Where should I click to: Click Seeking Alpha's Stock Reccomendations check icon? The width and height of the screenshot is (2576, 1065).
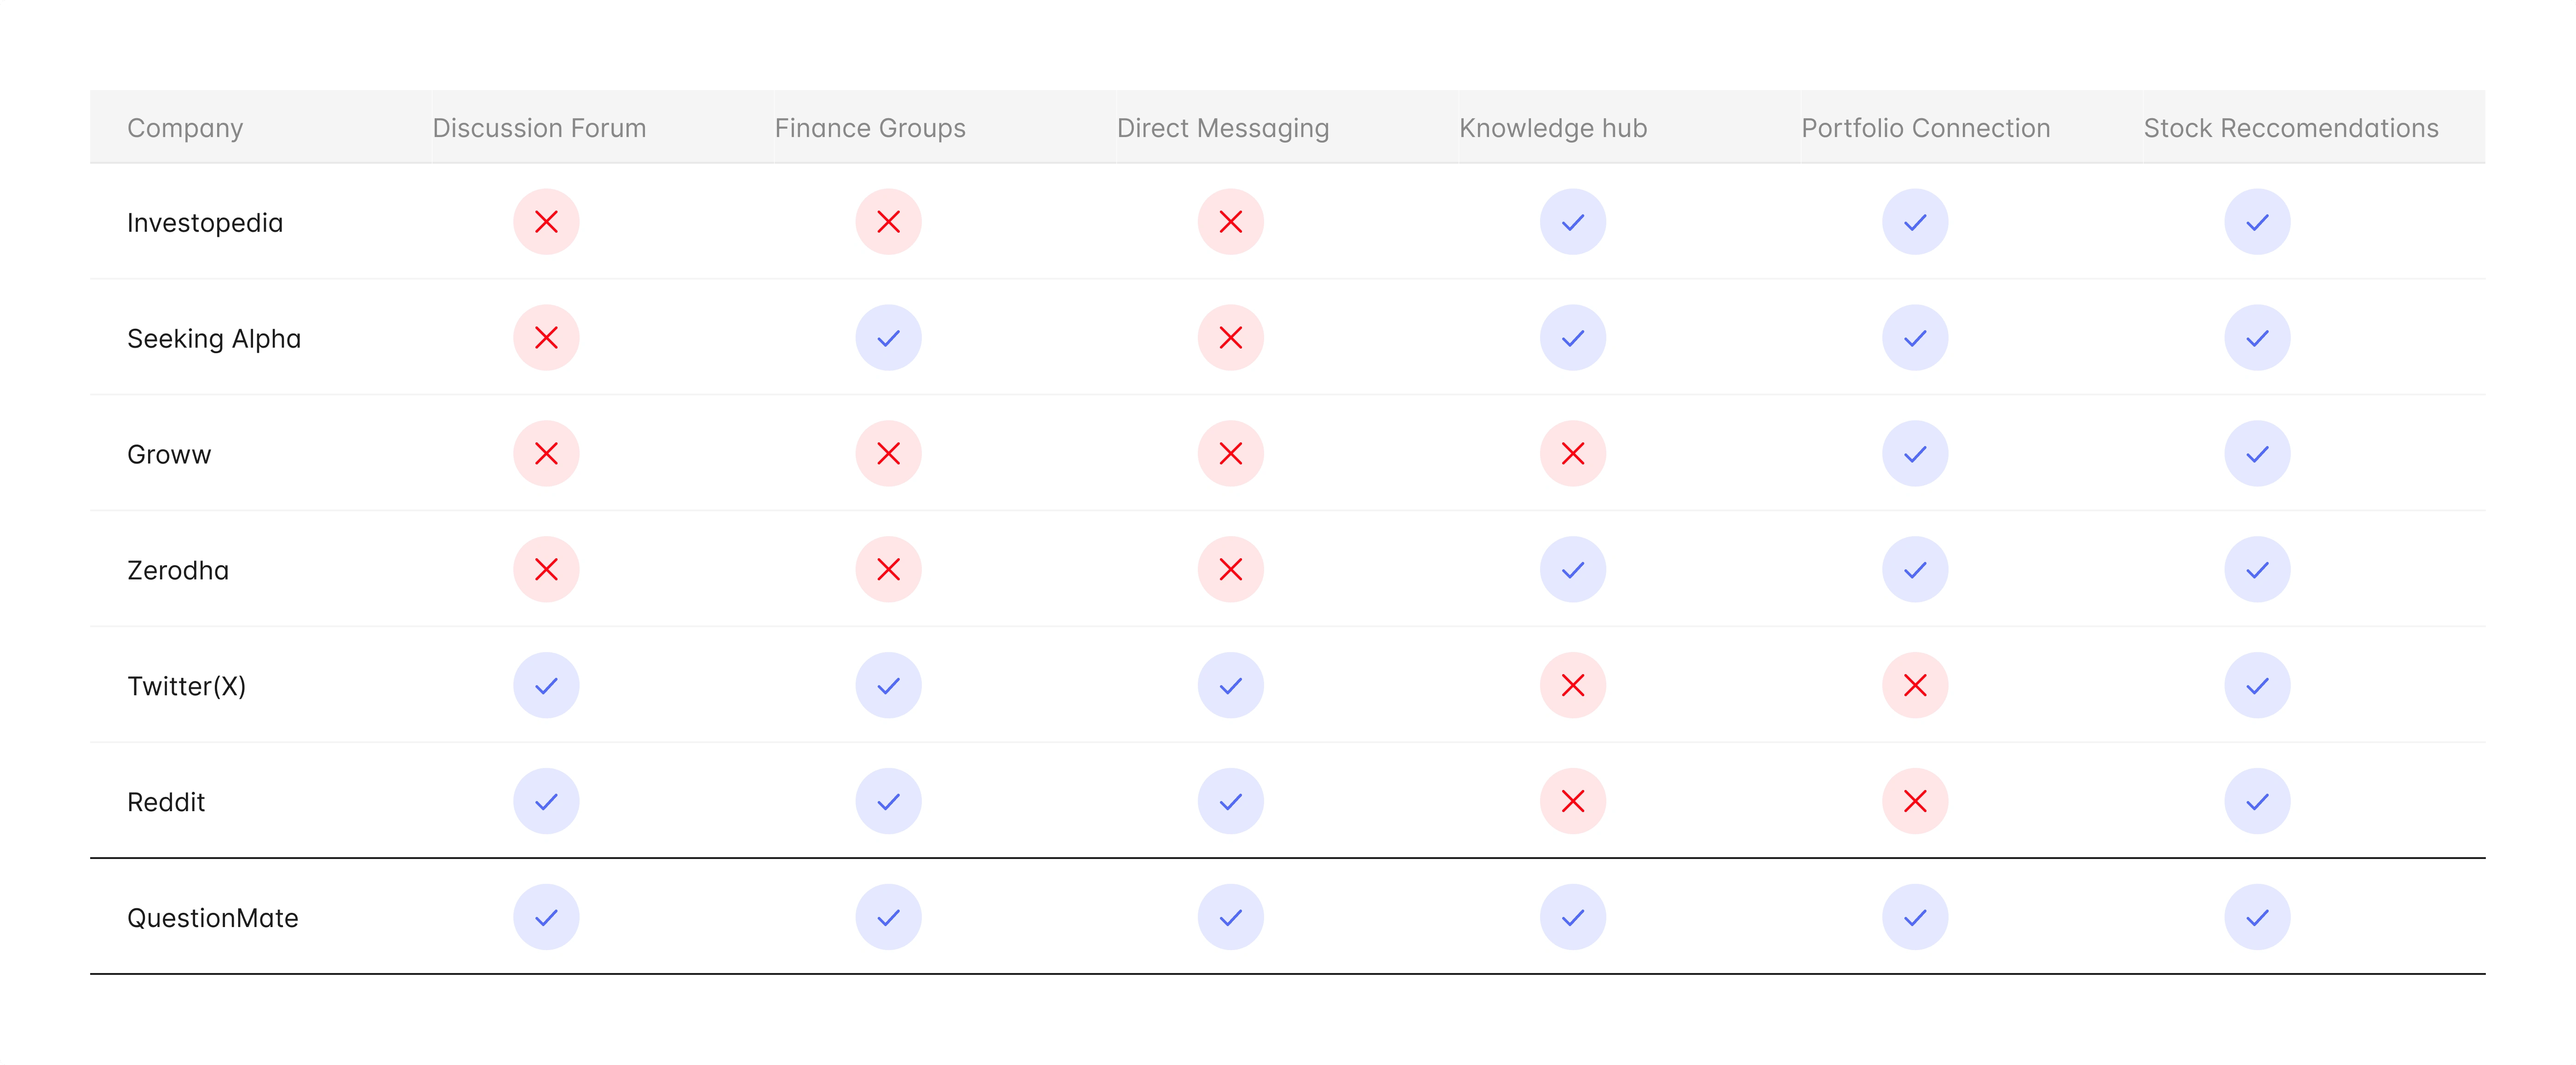click(2257, 338)
